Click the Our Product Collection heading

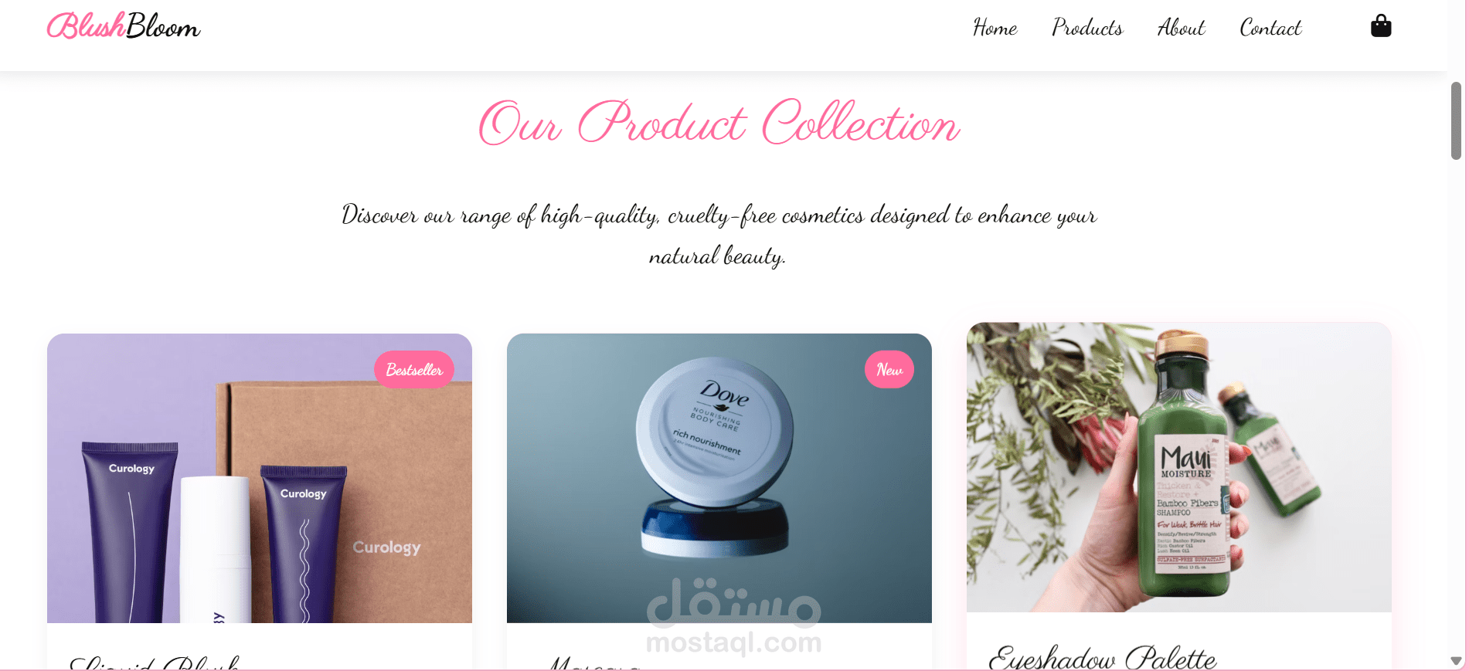[719, 122]
